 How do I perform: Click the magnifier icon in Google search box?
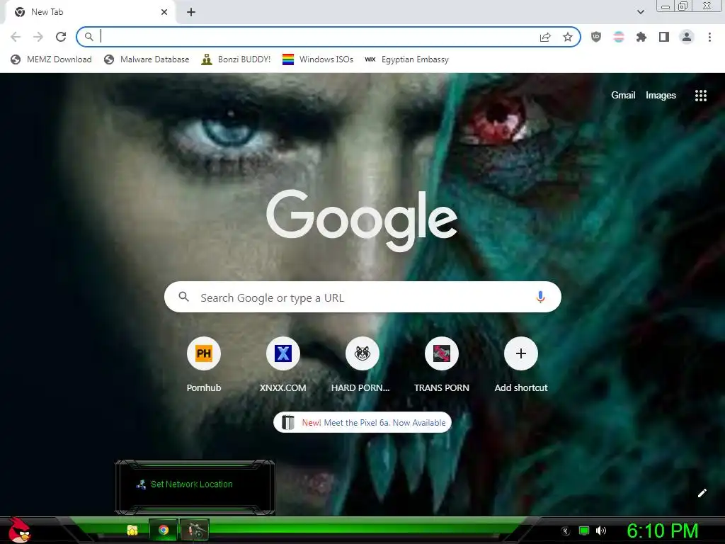click(x=183, y=297)
